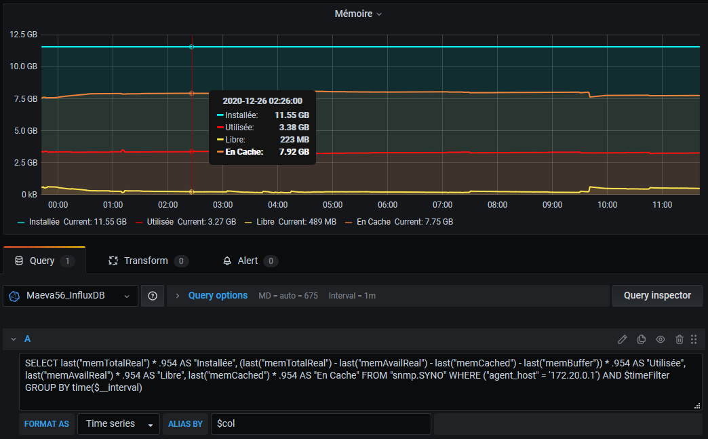
Task: Click the Installée cyan legend color swatch
Action: coord(21,222)
